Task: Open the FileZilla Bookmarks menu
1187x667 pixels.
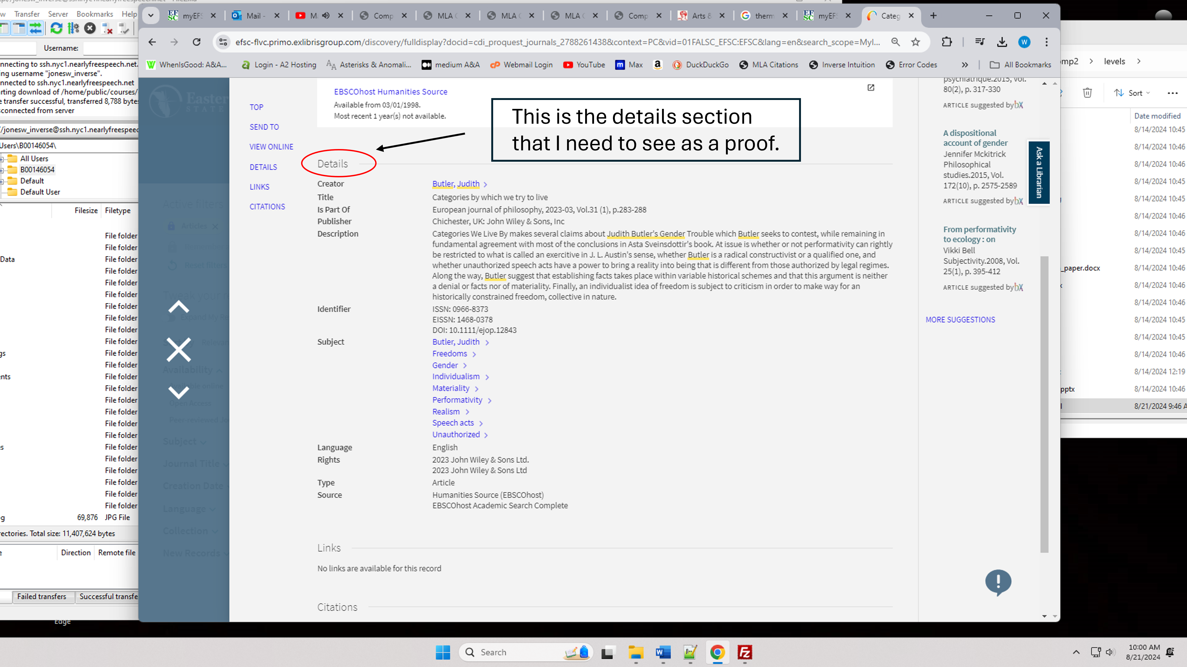Action: 94,14
